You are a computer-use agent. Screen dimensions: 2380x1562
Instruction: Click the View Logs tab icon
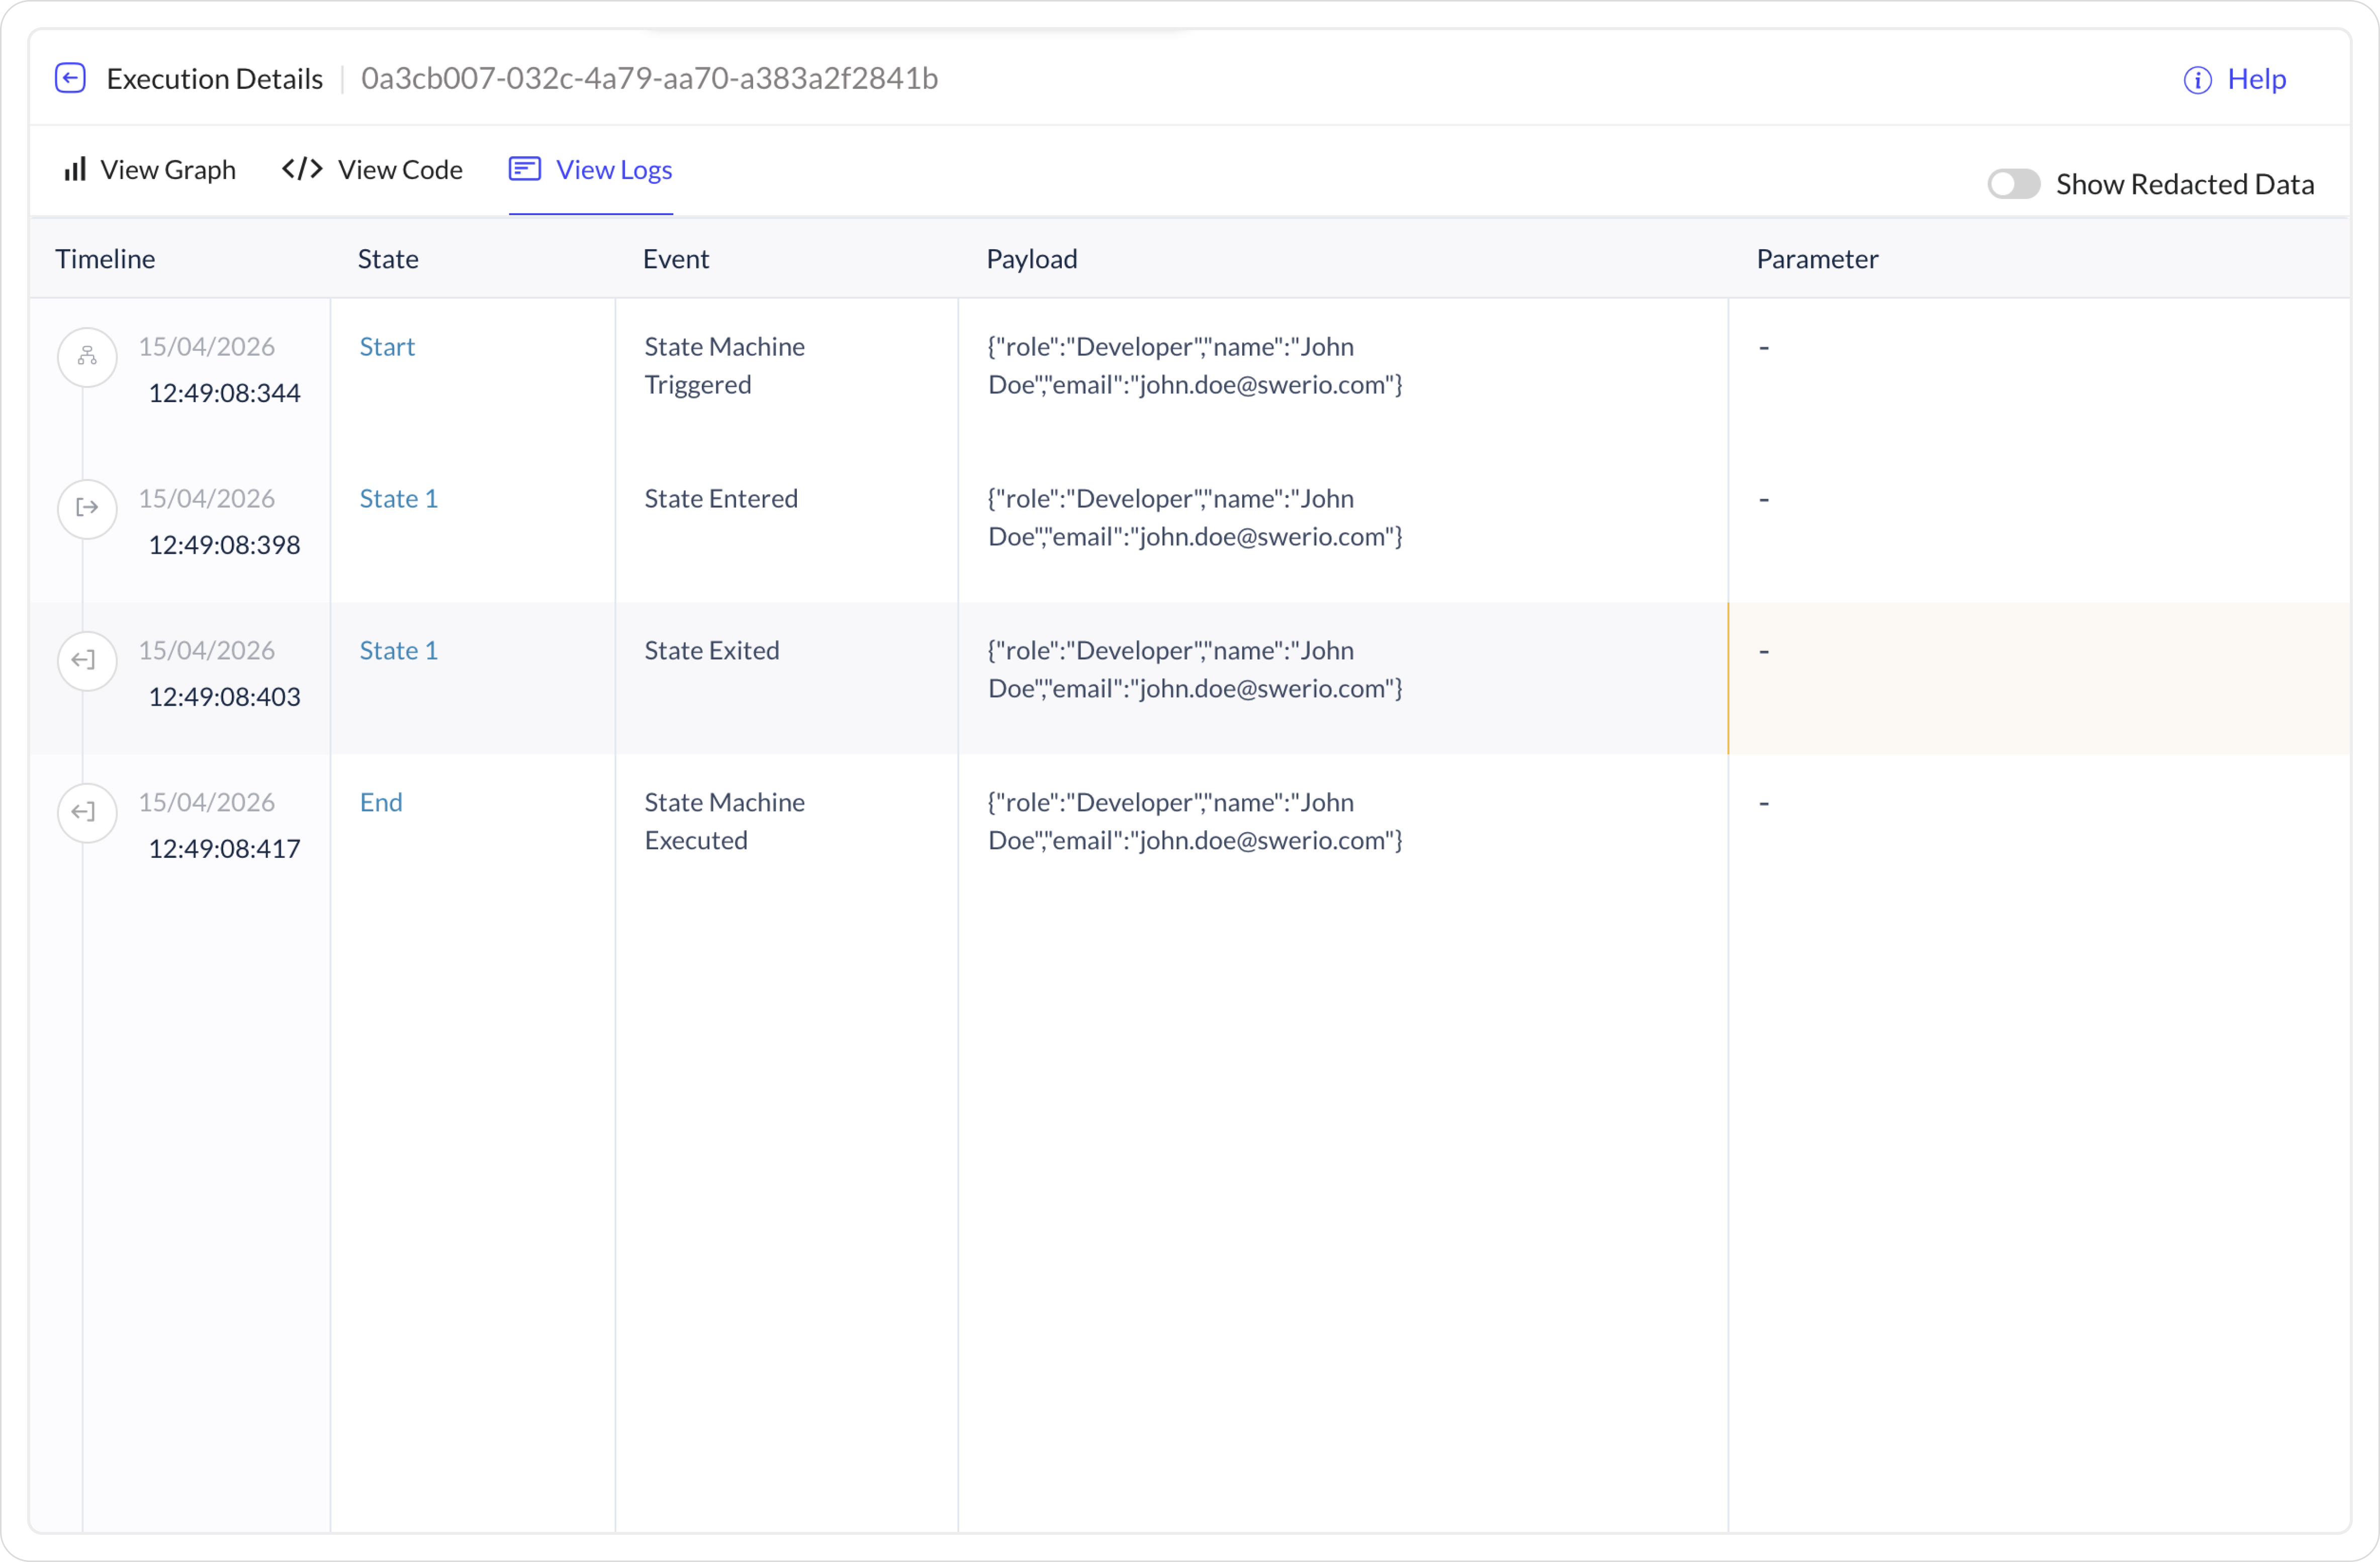[x=525, y=169]
